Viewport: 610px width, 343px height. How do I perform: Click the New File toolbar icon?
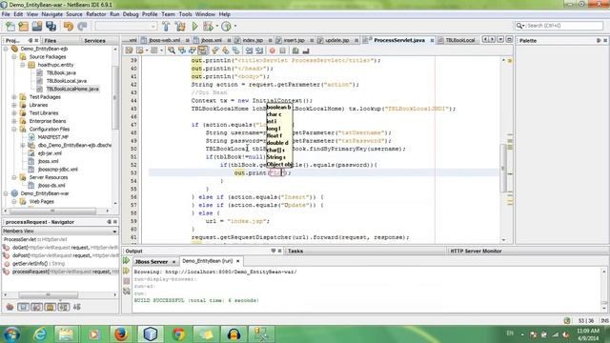(x=10, y=26)
